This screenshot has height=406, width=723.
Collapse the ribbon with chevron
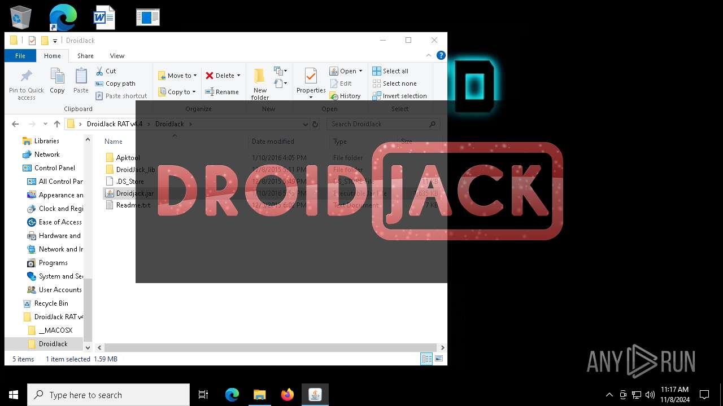coord(429,55)
